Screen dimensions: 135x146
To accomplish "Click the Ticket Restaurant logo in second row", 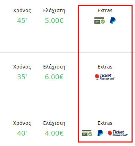I will coord(105,77).
